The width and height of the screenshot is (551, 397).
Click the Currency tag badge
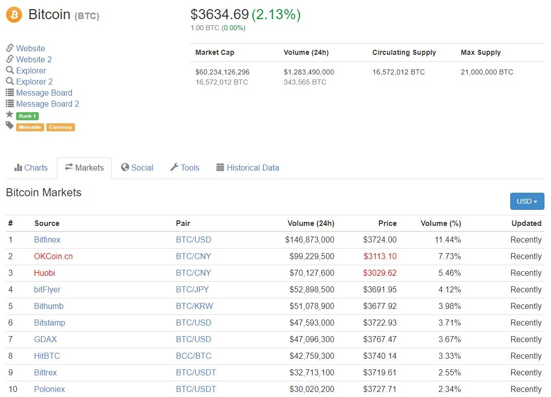(60, 127)
